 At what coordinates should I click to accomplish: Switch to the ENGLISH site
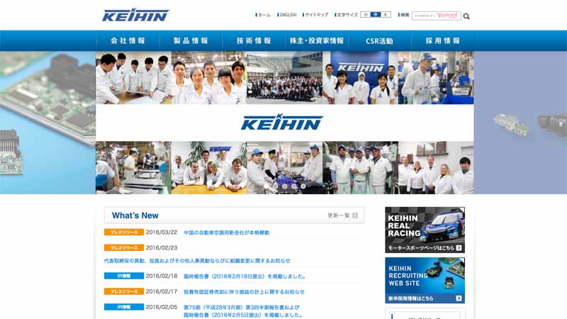click(x=287, y=15)
